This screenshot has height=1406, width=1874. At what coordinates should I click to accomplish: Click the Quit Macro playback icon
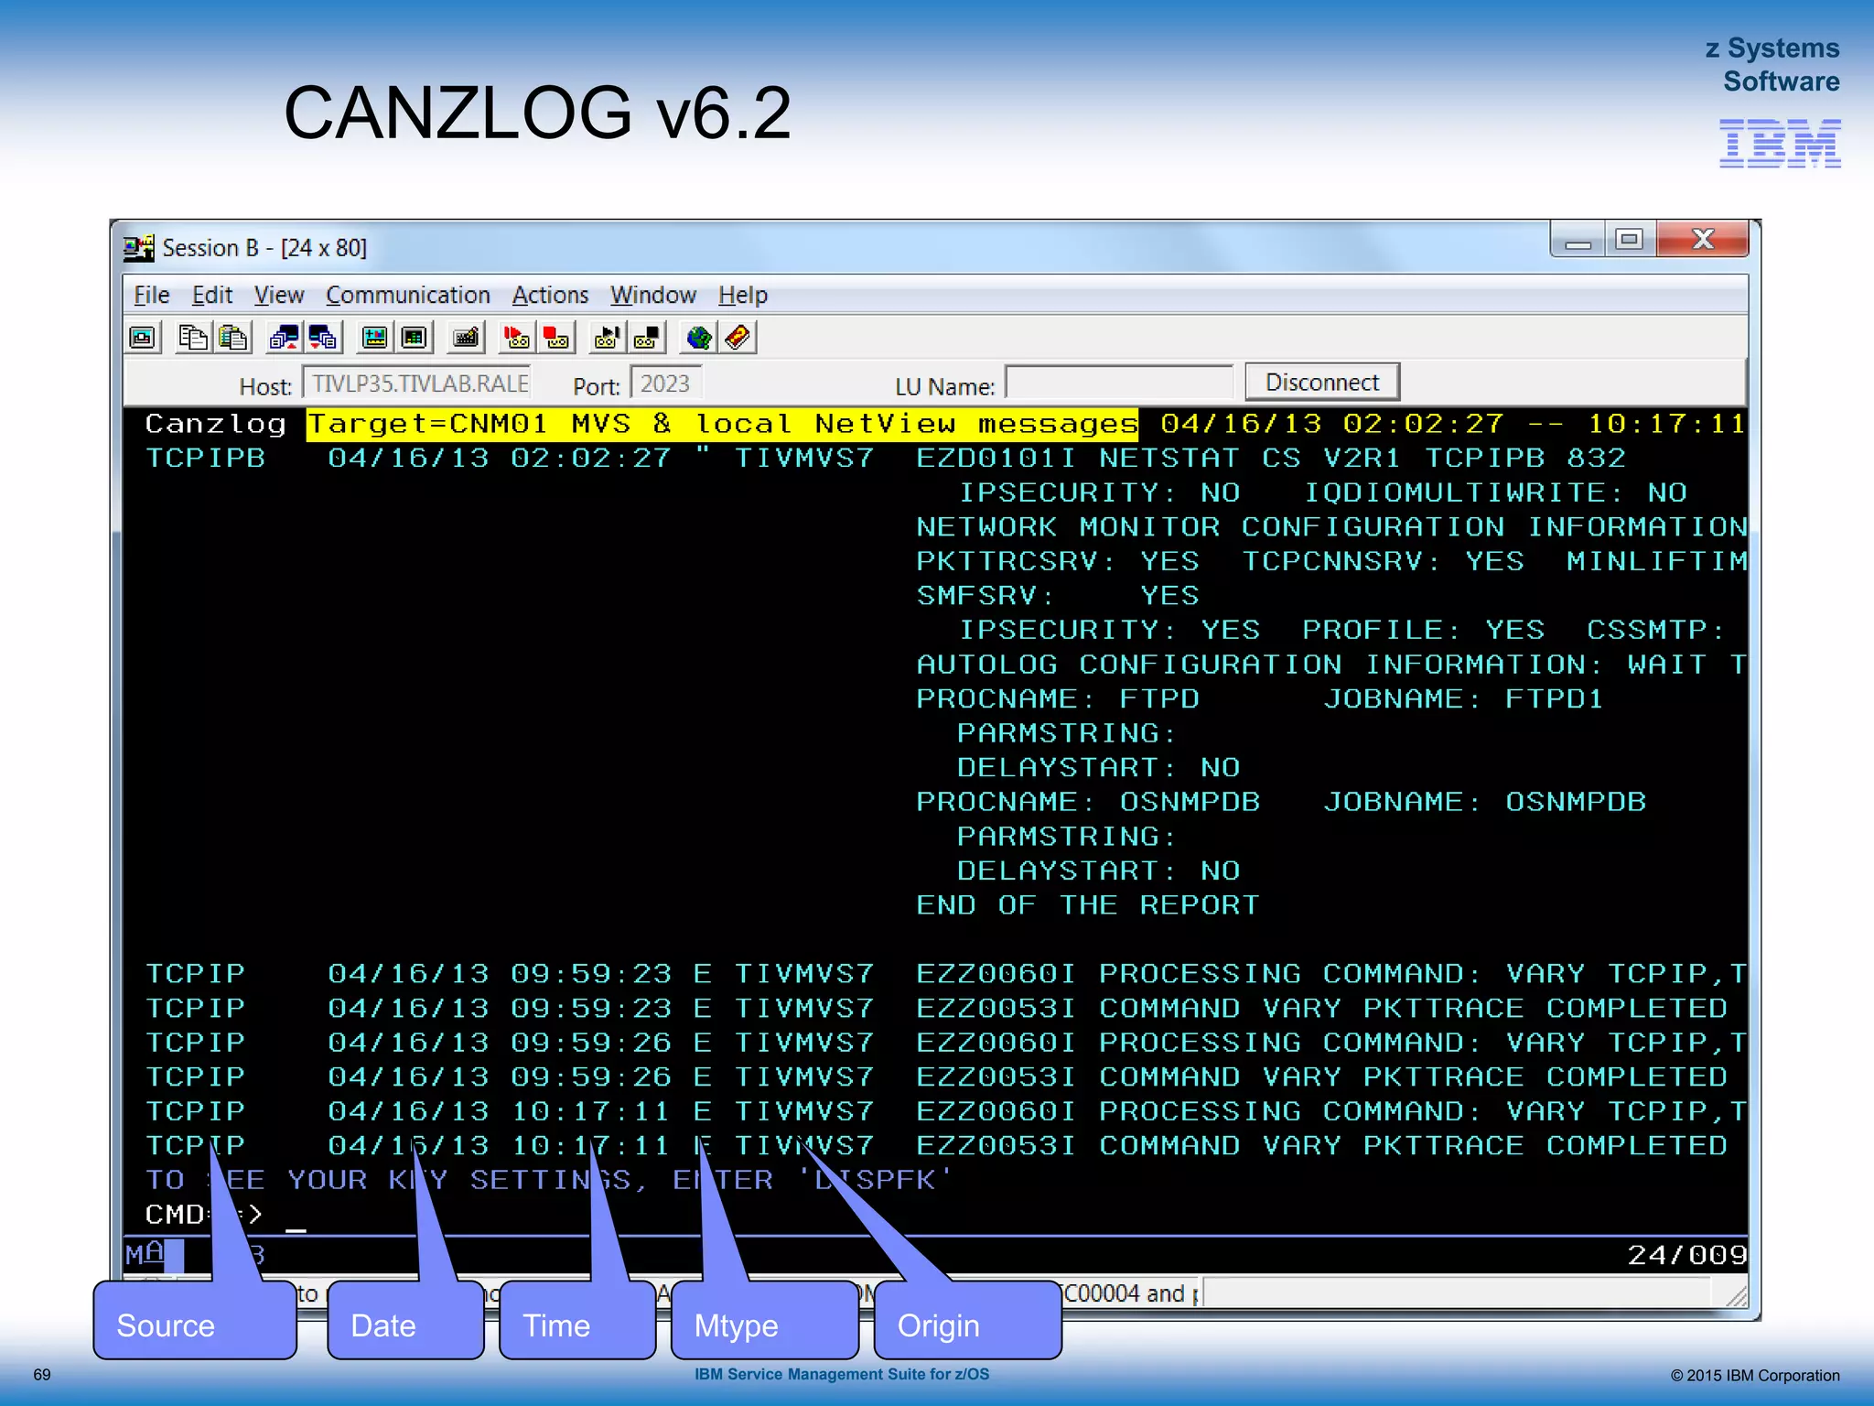647,338
